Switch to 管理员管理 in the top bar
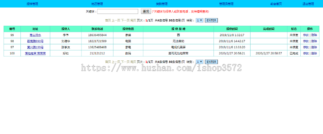Screen dimensions: 323x134 click(226, 4)
